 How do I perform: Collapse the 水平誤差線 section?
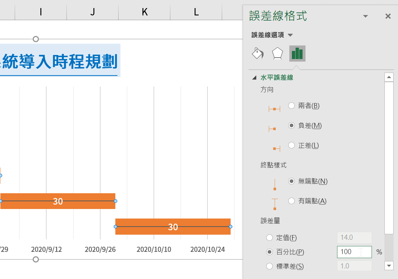[x=254, y=78]
